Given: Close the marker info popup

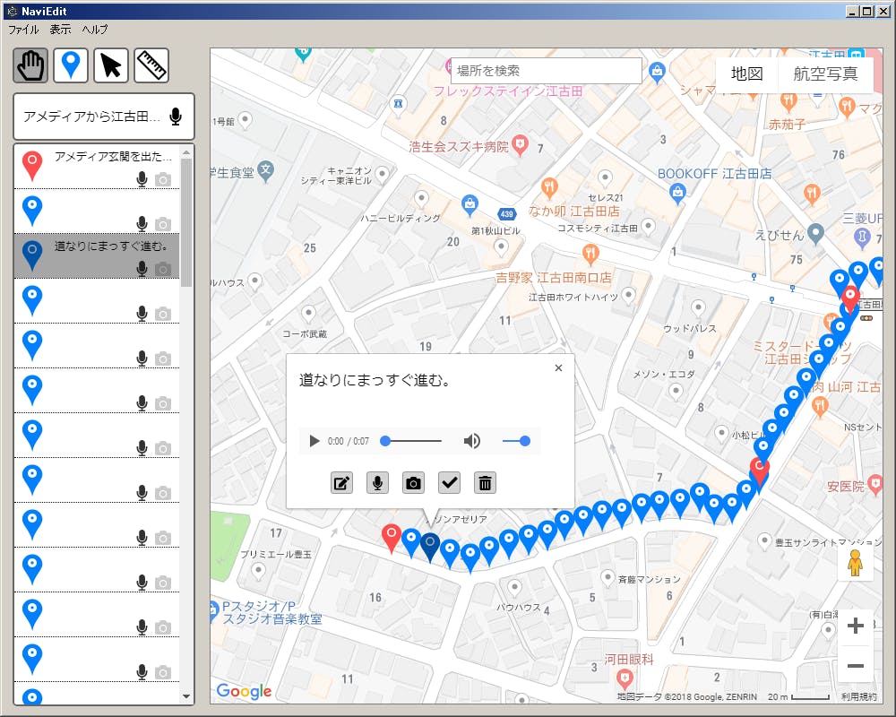Looking at the screenshot, I should tap(558, 368).
